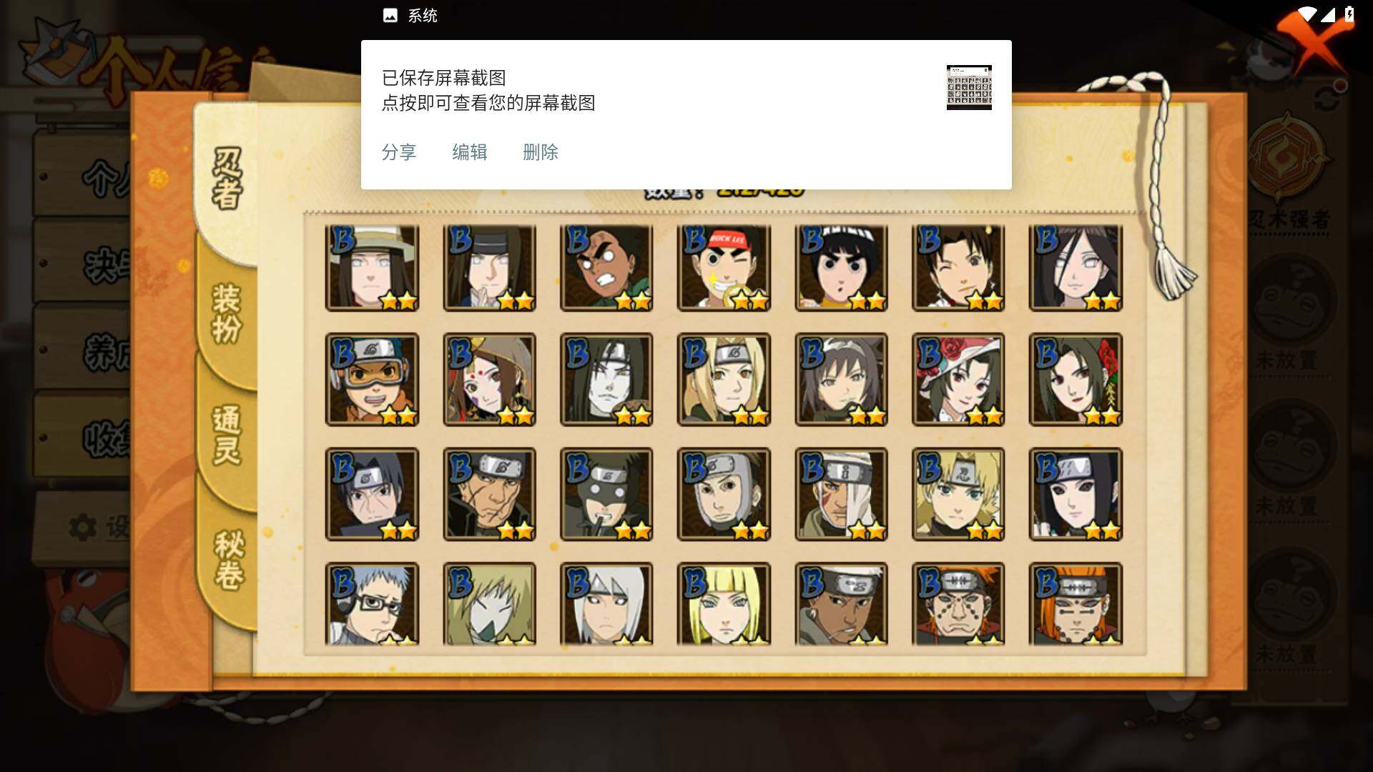Choose Itachi portrait in third row
The height and width of the screenshot is (772, 1373).
click(372, 494)
